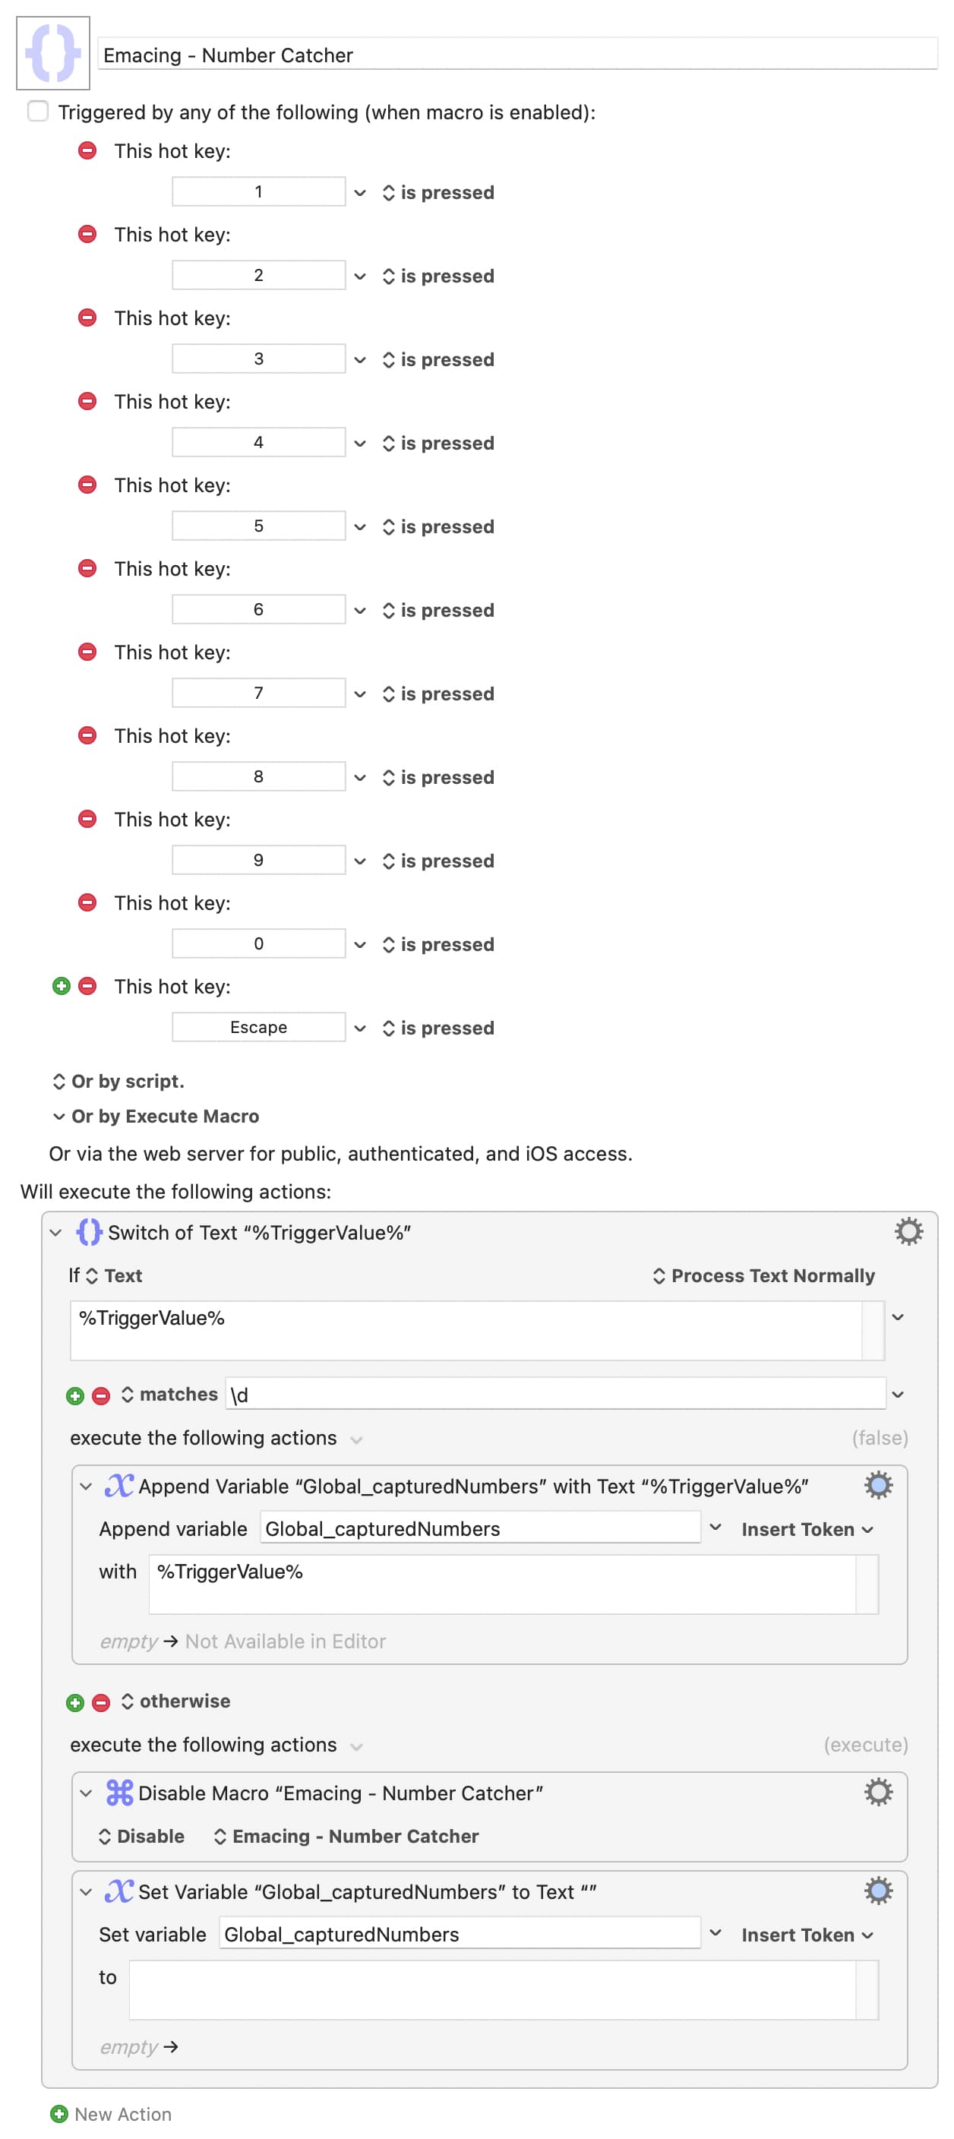Click the Set Variable 'to' text field
This screenshot has width=954, height=2139.
[503, 1989]
